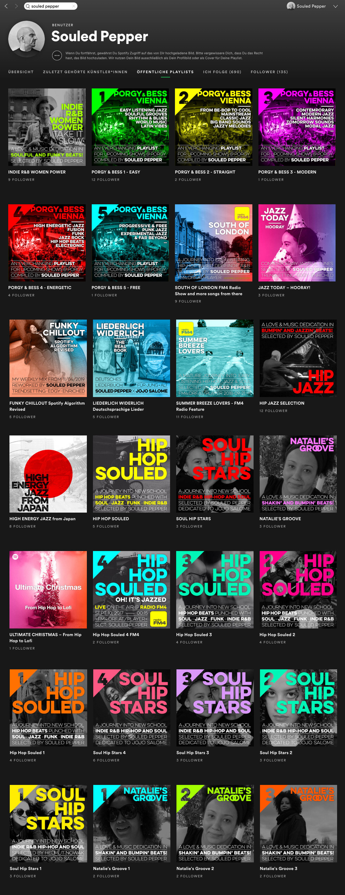Image resolution: width=345 pixels, height=895 pixels.
Task: Click the Ultimate Christmas playlist cover
Action: [x=48, y=589]
